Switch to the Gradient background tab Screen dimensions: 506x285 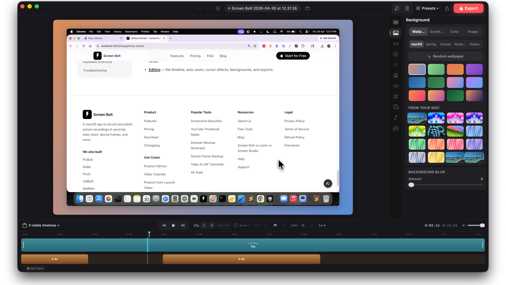click(436, 32)
